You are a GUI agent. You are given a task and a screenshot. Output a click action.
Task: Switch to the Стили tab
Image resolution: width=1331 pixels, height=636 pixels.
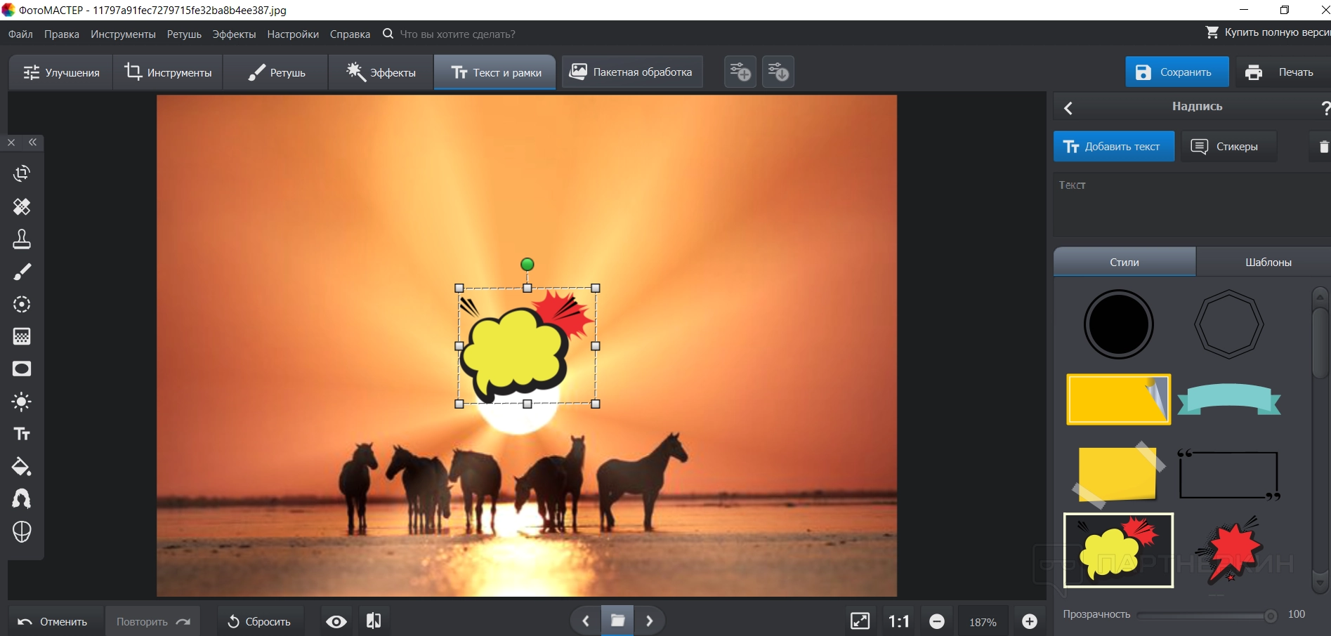click(1125, 262)
